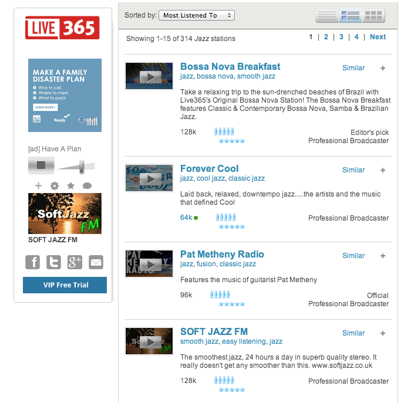Click the 64k bitrate link
Image resolution: width=404 pixels, height=403 pixels.
coord(186,218)
